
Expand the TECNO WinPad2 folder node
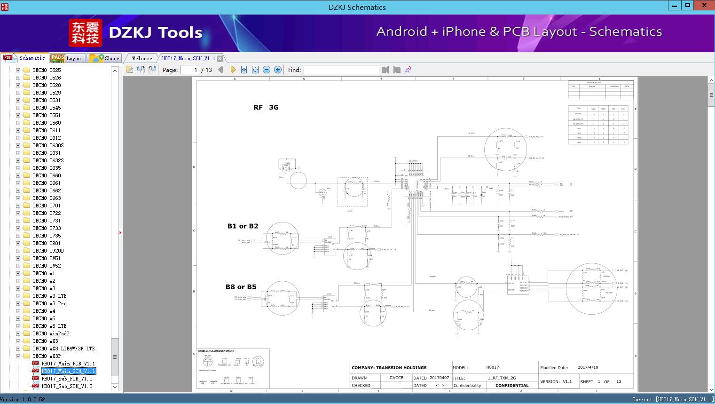click(18, 333)
